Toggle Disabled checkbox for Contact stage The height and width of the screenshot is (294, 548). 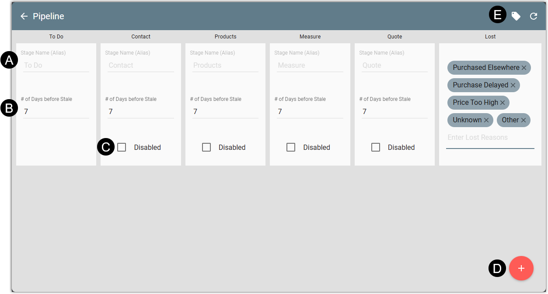coord(122,147)
